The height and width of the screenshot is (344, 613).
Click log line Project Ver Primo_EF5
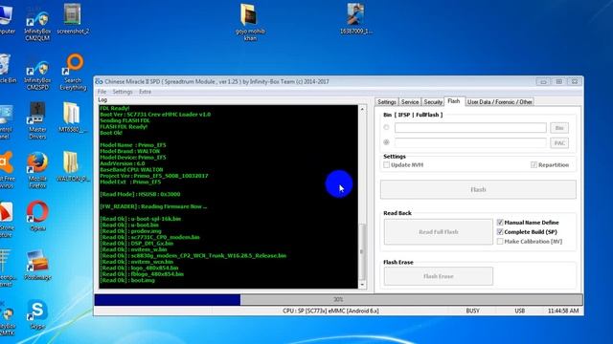[154, 176]
